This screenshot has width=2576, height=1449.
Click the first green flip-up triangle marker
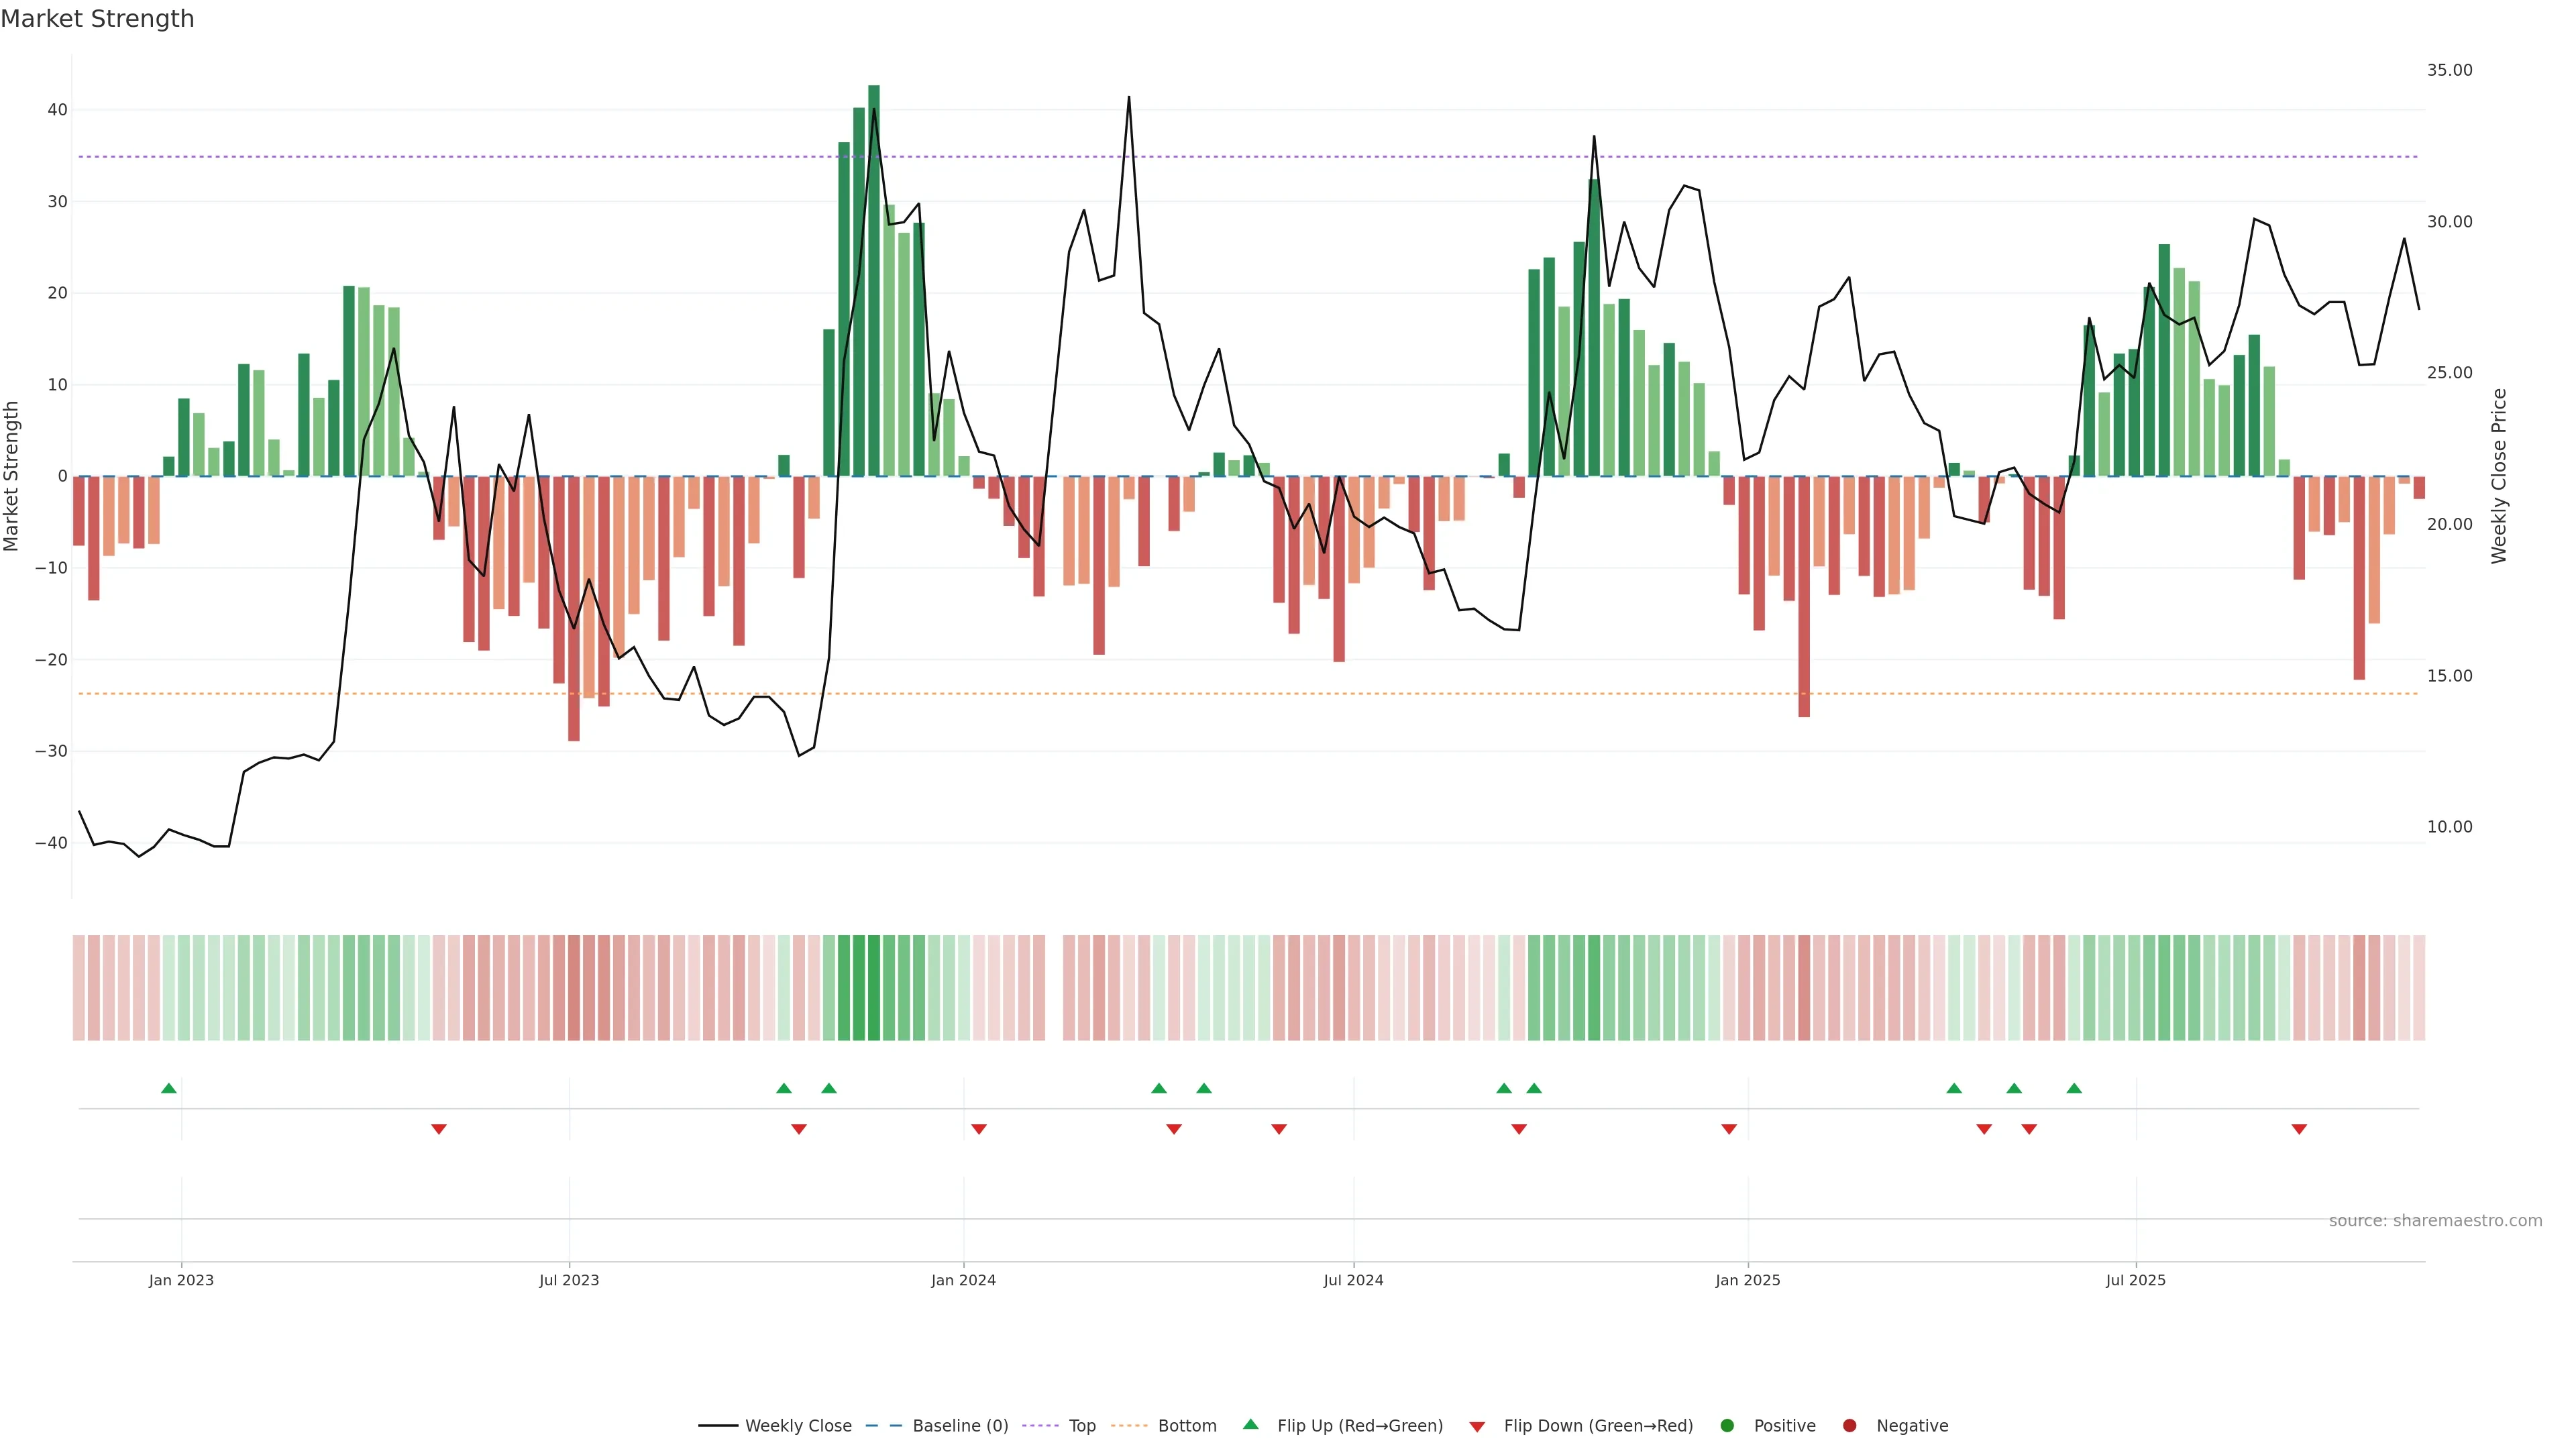click(168, 1088)
